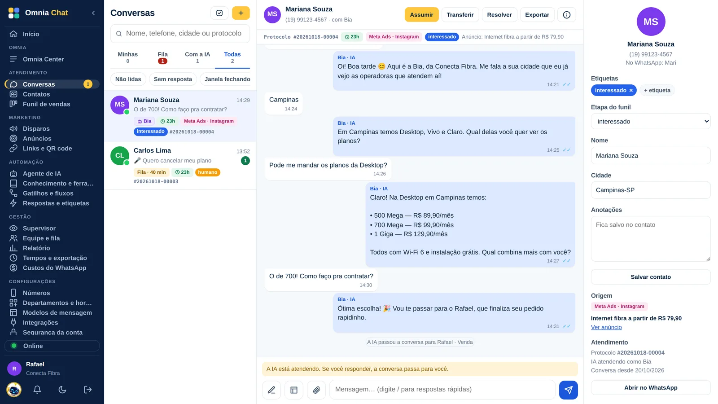718x404 pixels.
Task: Open Segurança da conta
Action: click(52, 332)
